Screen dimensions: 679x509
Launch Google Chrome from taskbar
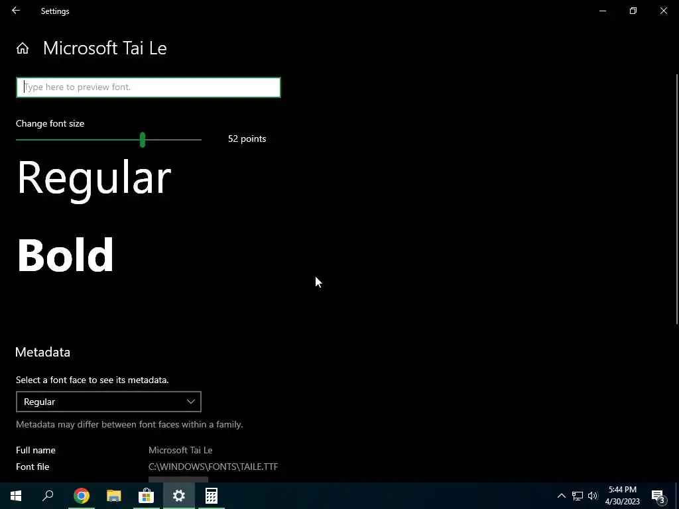[82, 496]
